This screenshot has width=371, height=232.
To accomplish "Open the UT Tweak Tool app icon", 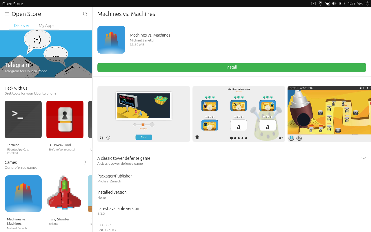I will pyautogui.click(x=65, y=119).
